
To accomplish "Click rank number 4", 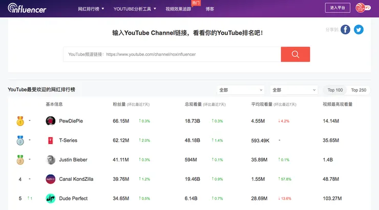I will (20, 179).
